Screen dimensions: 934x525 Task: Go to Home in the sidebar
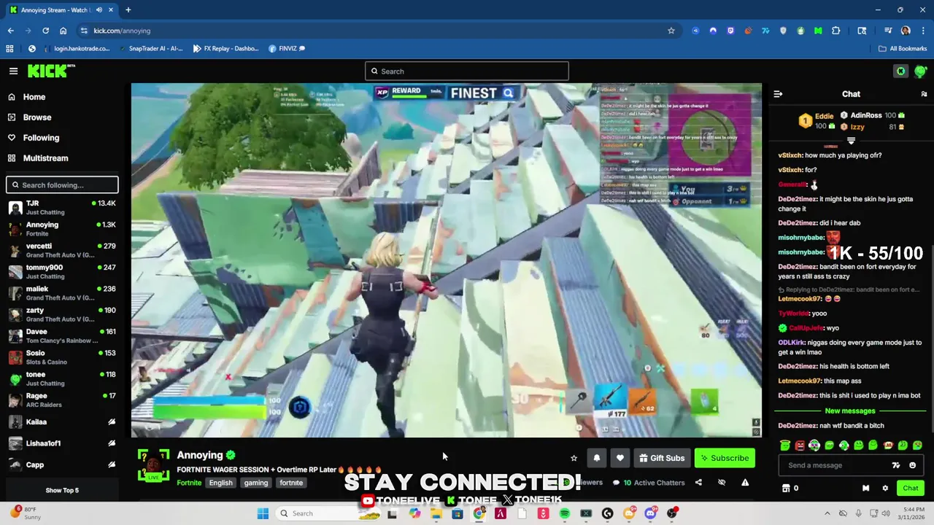[34, 97]
